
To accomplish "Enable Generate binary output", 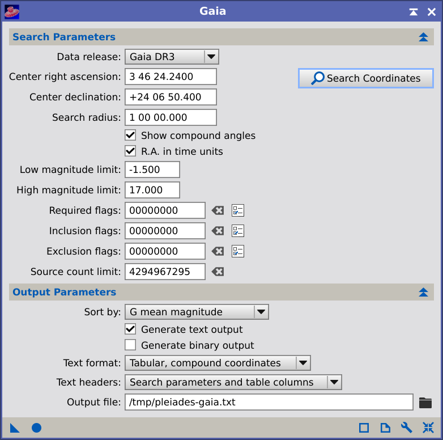I will 130,345.
